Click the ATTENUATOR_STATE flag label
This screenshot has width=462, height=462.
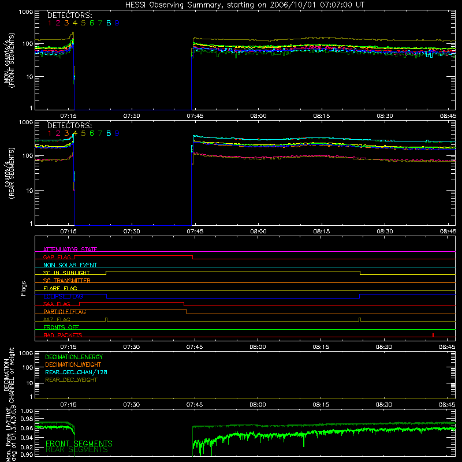click(x=70, y=249)
